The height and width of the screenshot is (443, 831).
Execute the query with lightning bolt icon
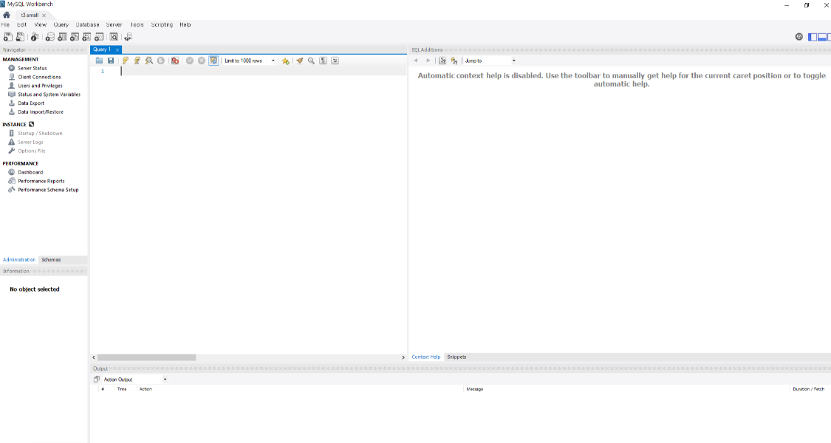point(125,61)
